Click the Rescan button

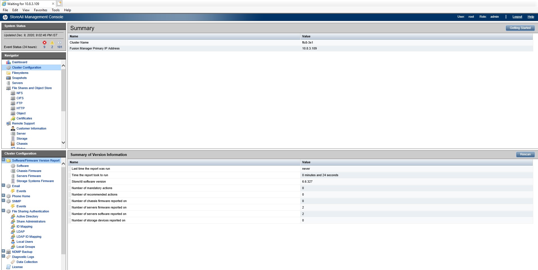click(525, 154)
